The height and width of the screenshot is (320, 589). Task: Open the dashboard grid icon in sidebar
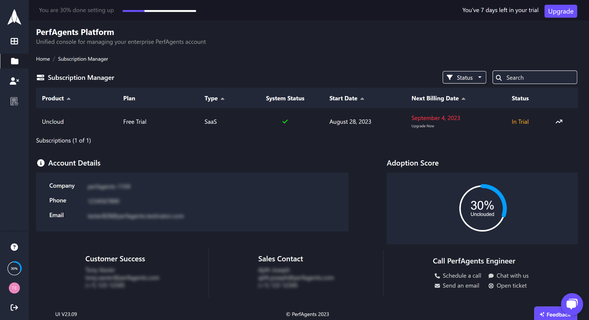(14, 41)
